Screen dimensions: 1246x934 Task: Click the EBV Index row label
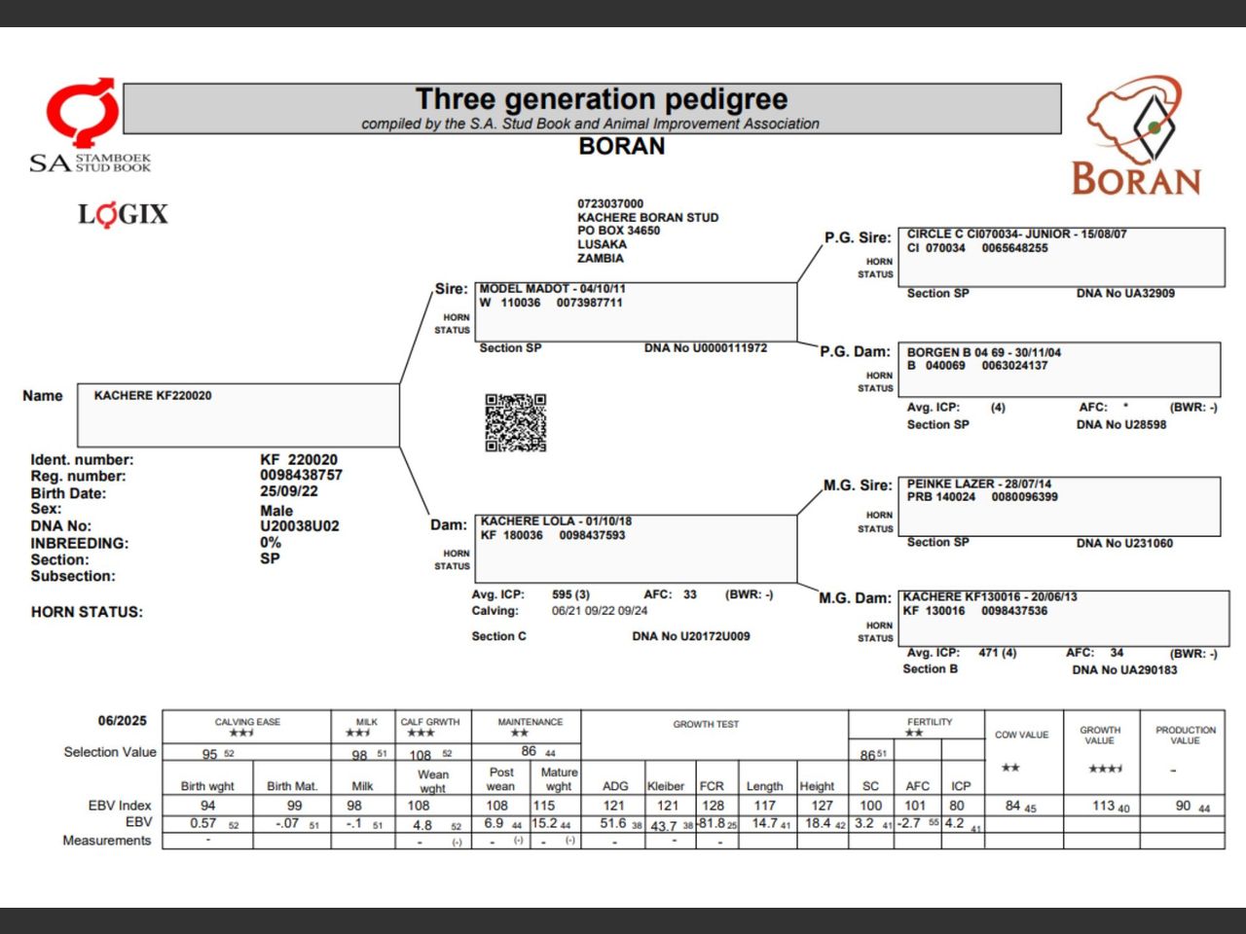tap(120, 805)
